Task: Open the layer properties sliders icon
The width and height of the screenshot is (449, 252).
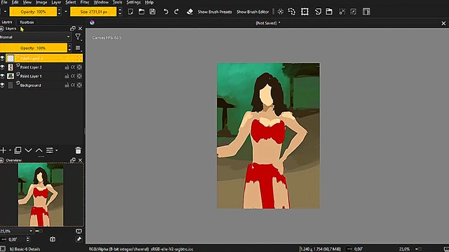Action: click(50, 150)
